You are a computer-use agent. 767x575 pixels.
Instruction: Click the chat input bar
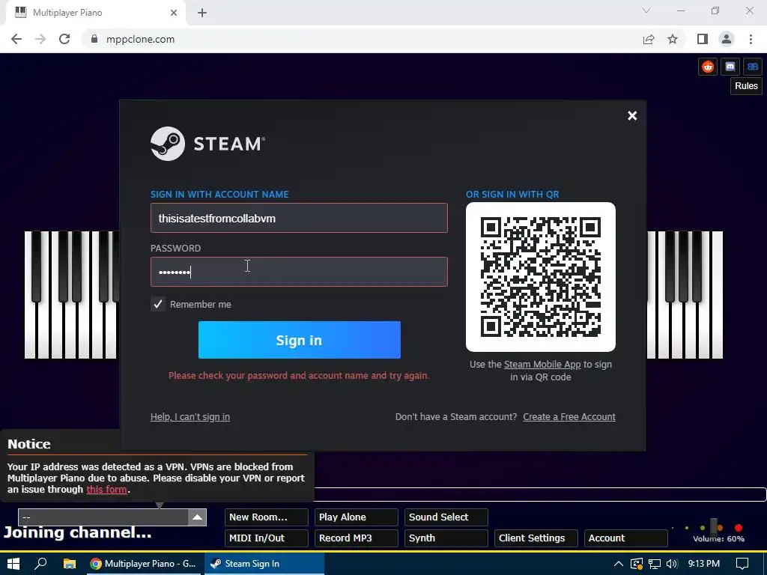pyautogui.click(x=539, y=494)
